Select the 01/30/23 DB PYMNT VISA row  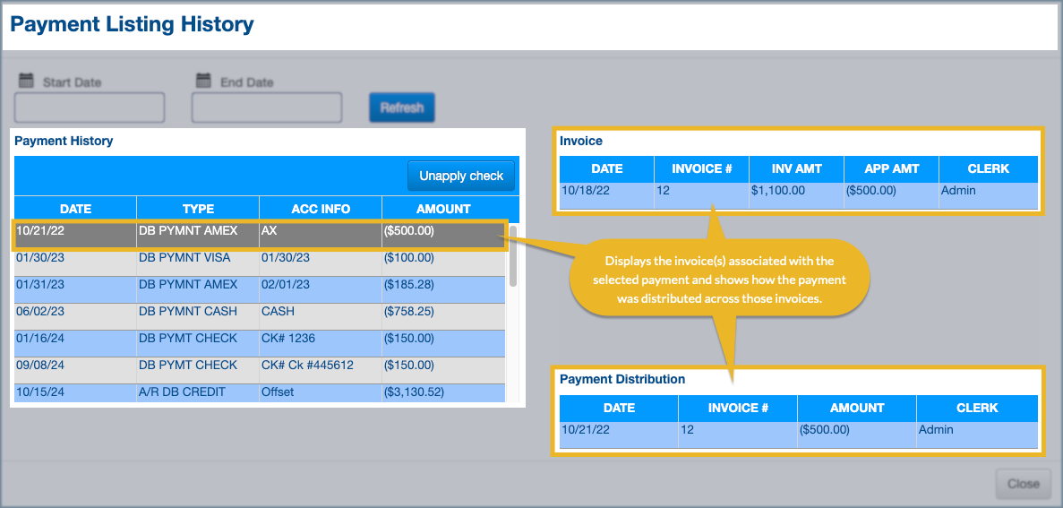[x=260, y=259]
